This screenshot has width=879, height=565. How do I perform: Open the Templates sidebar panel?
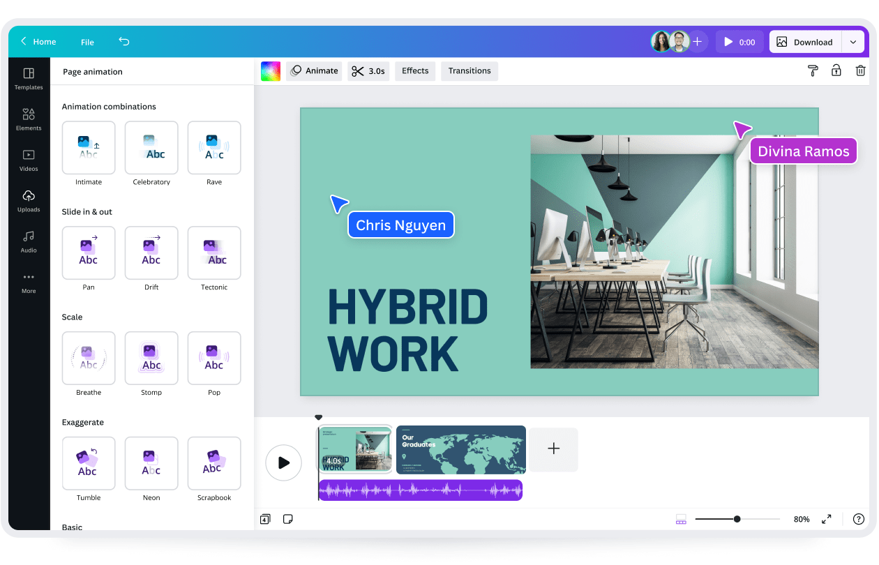(x=29, y=78)
